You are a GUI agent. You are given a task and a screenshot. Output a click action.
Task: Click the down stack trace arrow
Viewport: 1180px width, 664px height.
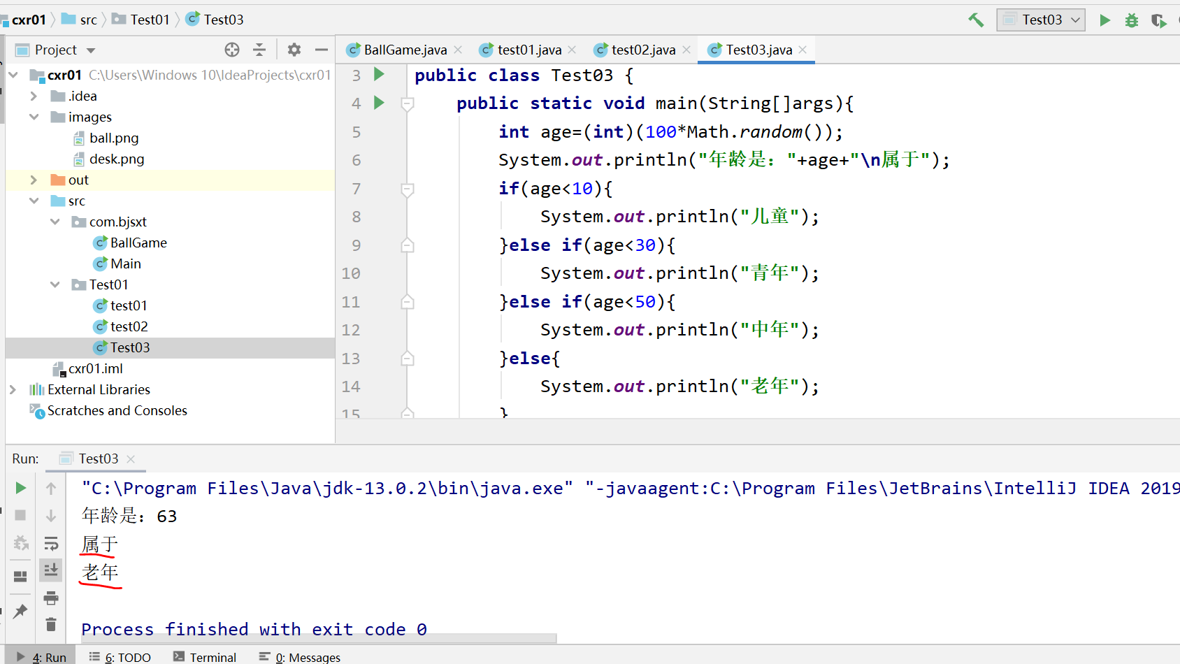51,516
